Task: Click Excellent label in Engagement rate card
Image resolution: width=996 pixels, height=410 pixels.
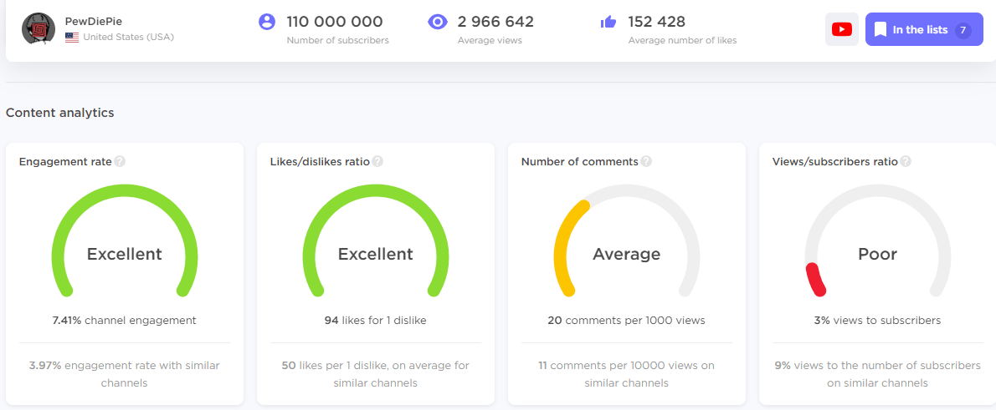Action: tap(125, 254)
